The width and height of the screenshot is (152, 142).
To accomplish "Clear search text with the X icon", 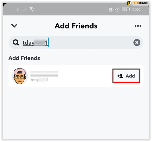I will click(x=137, y=43).
